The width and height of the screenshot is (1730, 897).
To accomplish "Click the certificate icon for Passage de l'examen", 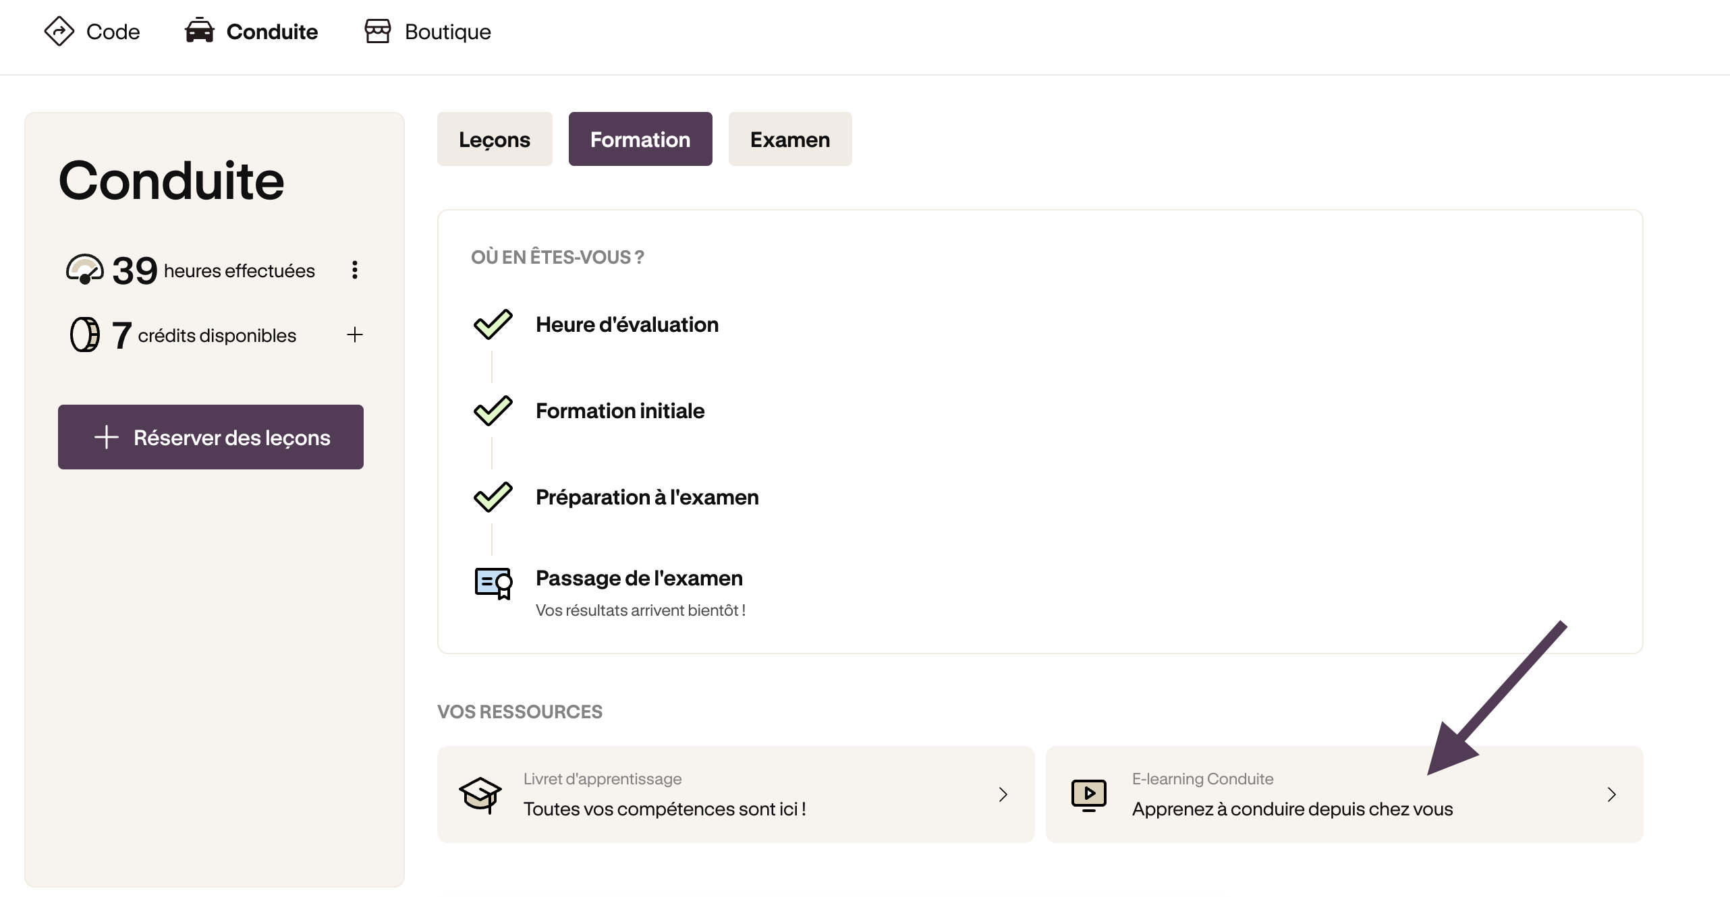I will 494,583.
